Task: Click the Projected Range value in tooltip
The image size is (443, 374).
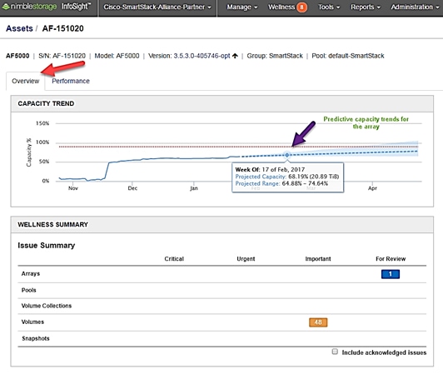Action: point(305,184)
